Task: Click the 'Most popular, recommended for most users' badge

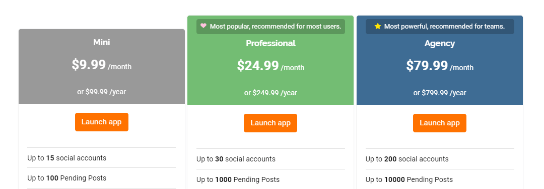Action: click(x=270, y=27)
